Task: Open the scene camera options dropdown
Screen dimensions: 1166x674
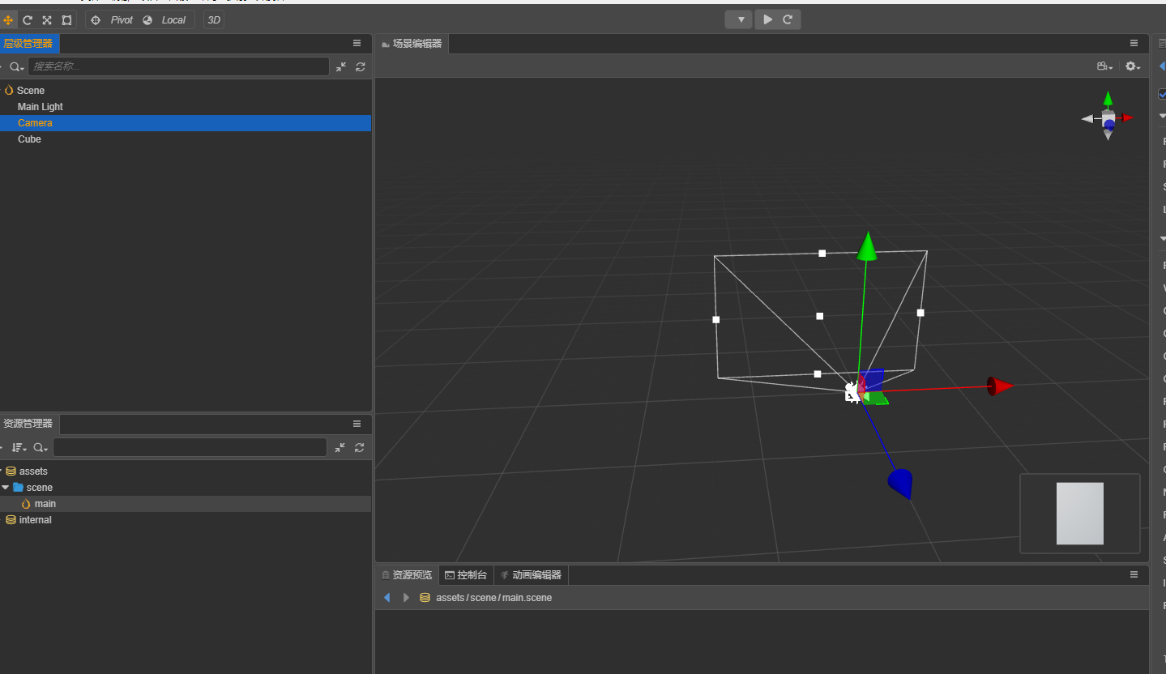Action: tap(1104, 67)
